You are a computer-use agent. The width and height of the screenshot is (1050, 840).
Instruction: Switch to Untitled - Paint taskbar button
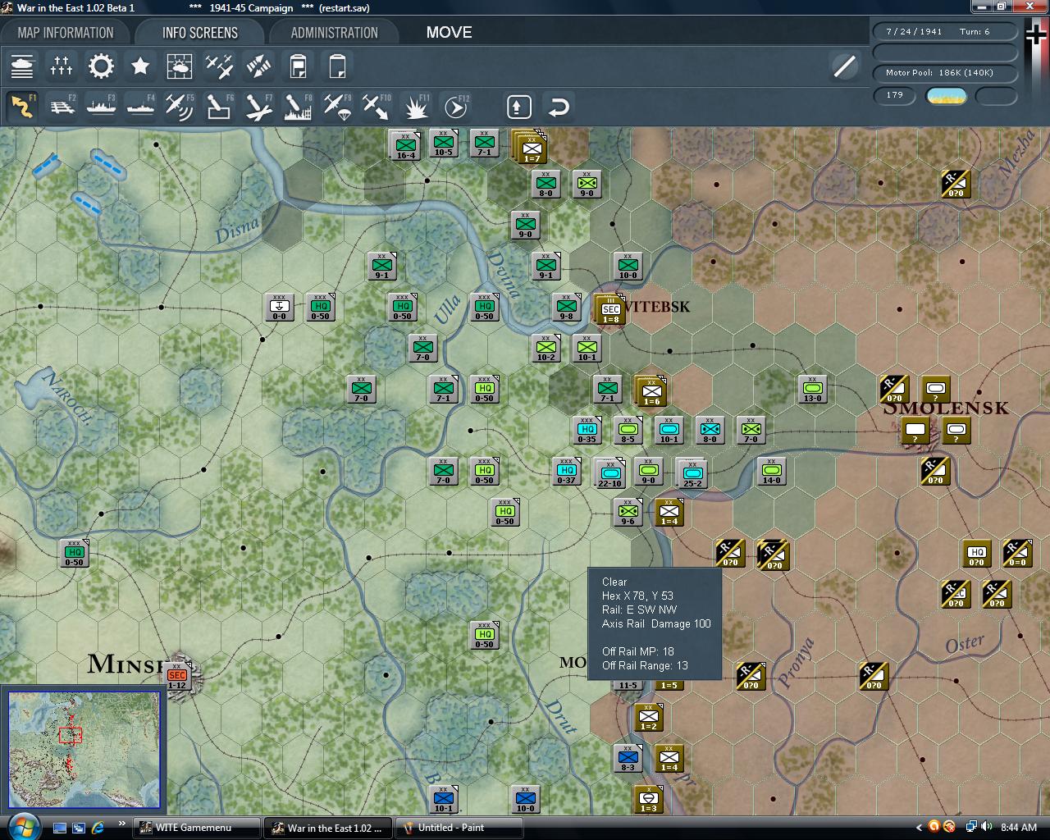tap(459, 828)
